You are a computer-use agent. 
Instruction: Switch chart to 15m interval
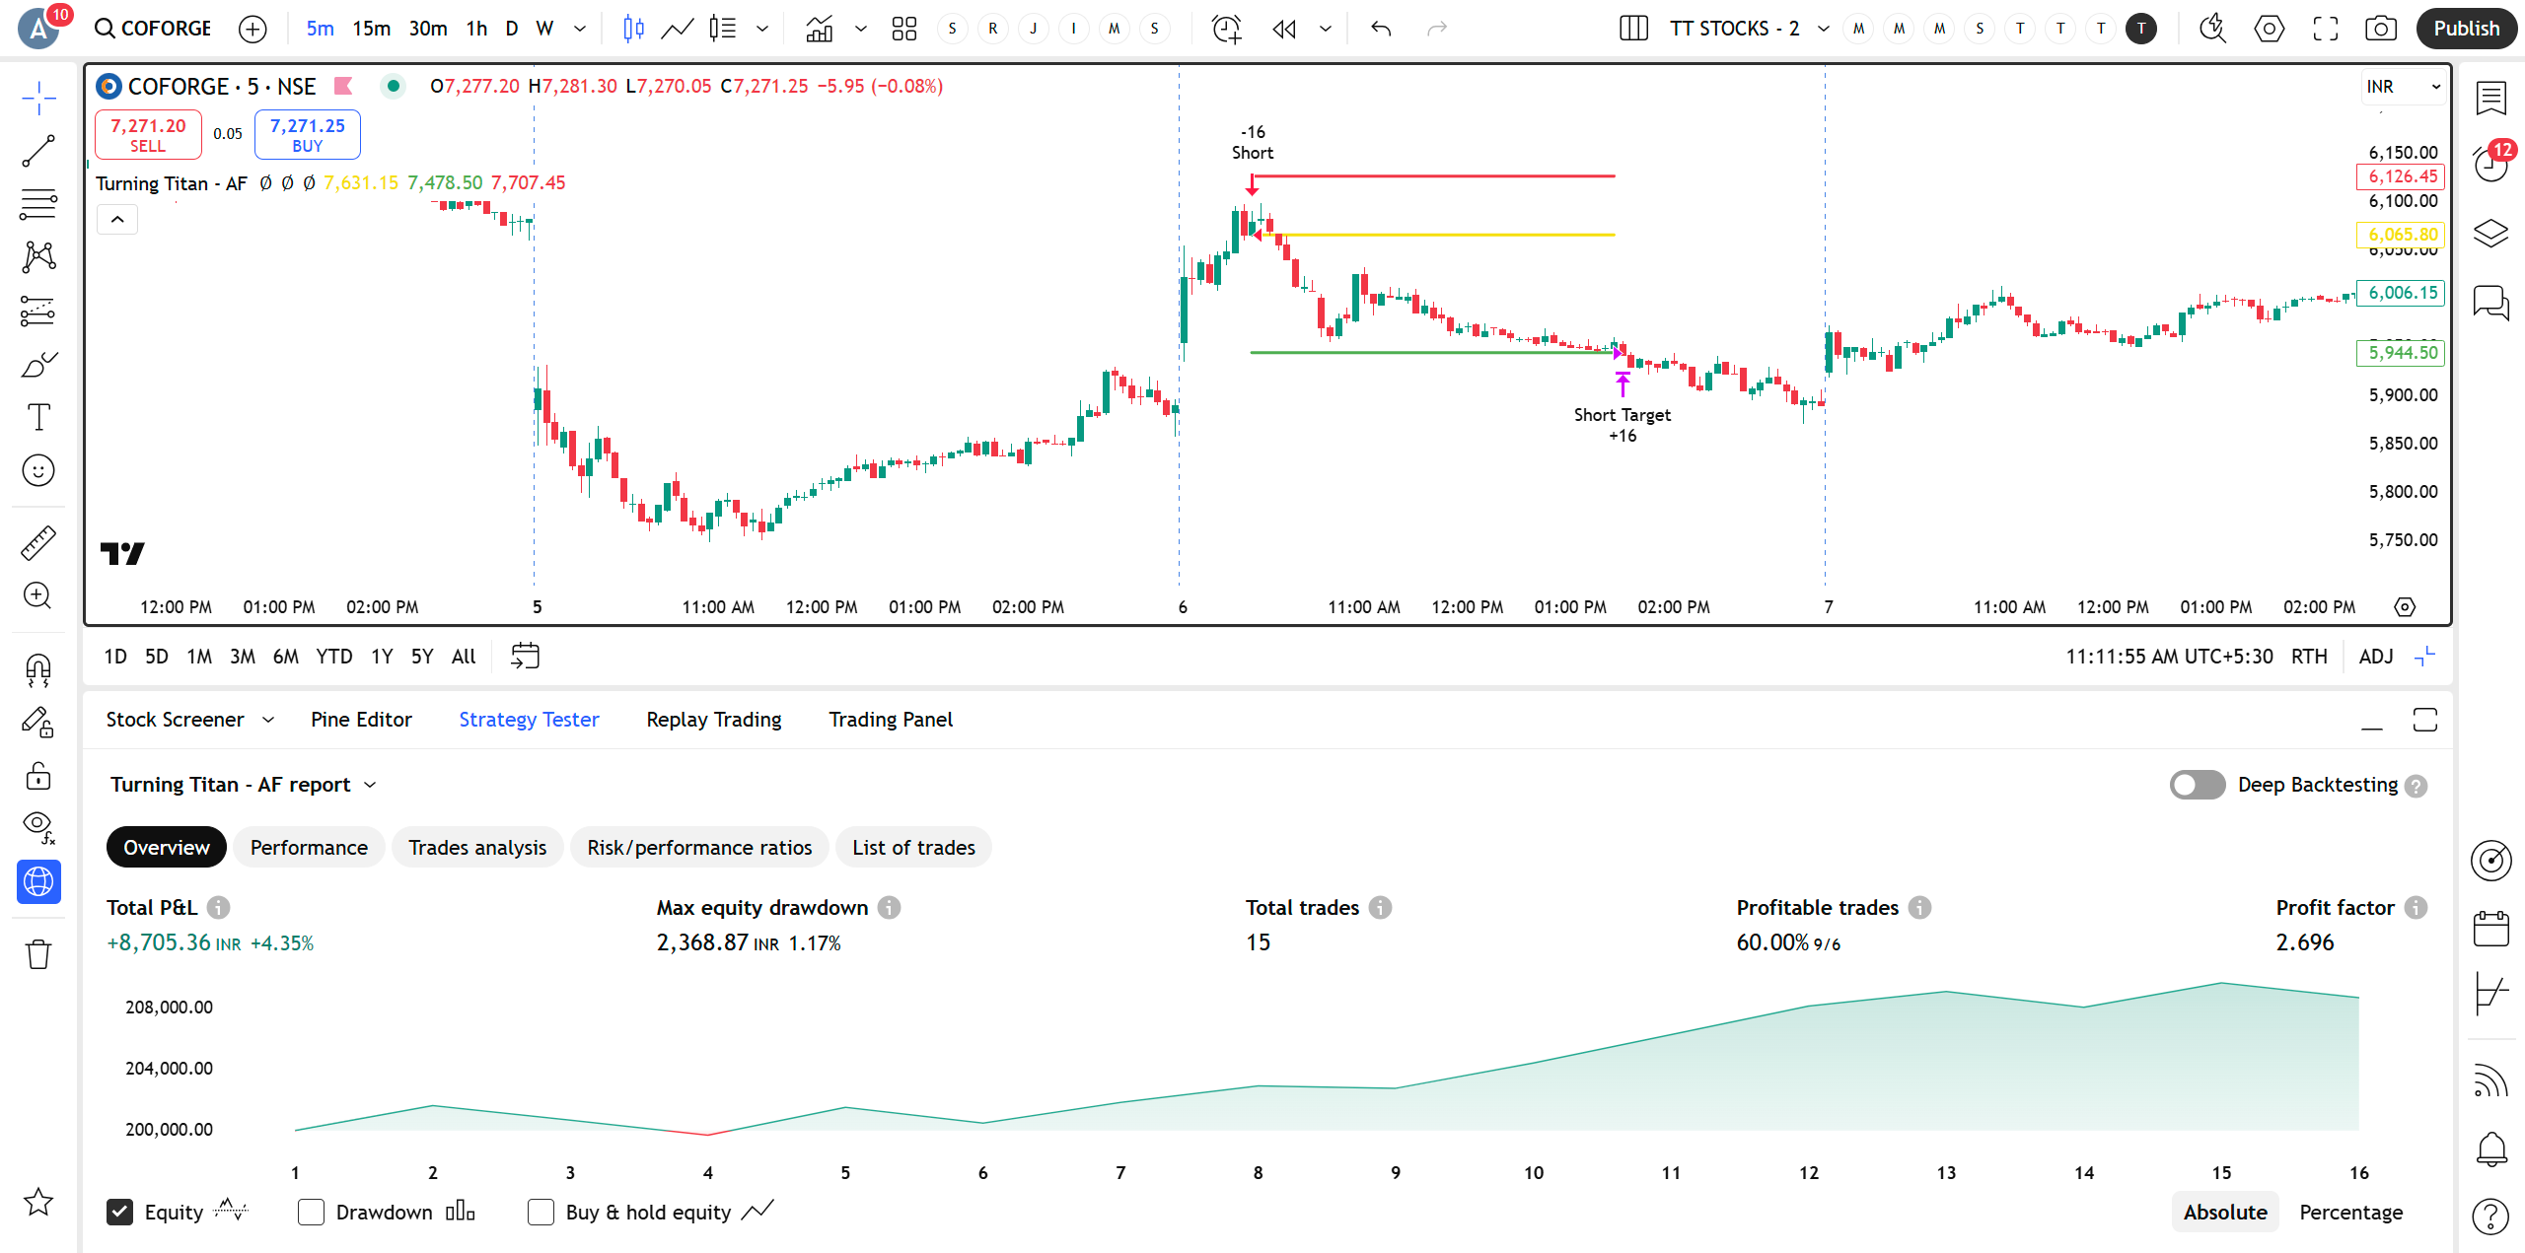[372, 29]
